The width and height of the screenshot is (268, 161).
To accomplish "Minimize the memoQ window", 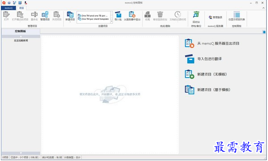I will [251, 3].
